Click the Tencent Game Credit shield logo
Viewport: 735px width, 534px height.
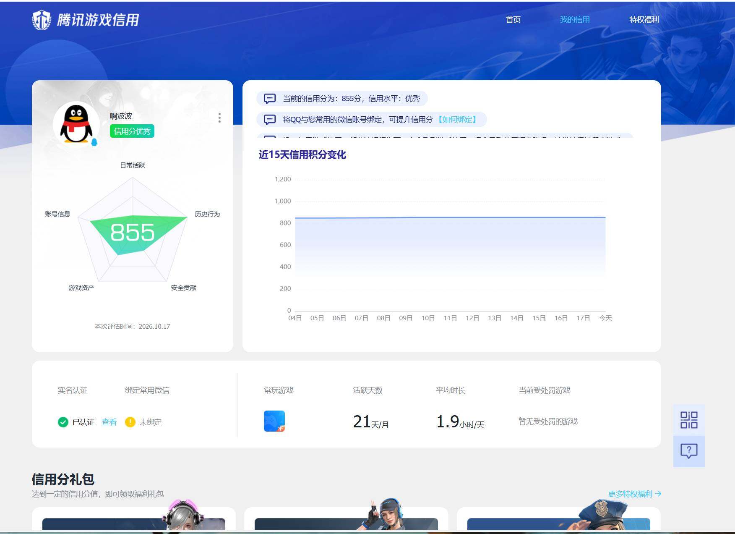click(x=41, y=20)
